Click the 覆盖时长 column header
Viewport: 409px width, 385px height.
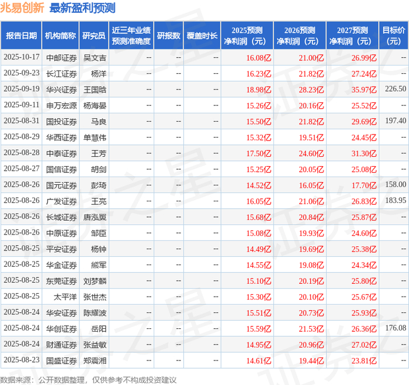202,36
